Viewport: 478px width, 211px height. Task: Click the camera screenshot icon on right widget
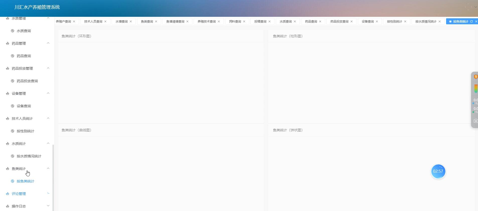475,121
